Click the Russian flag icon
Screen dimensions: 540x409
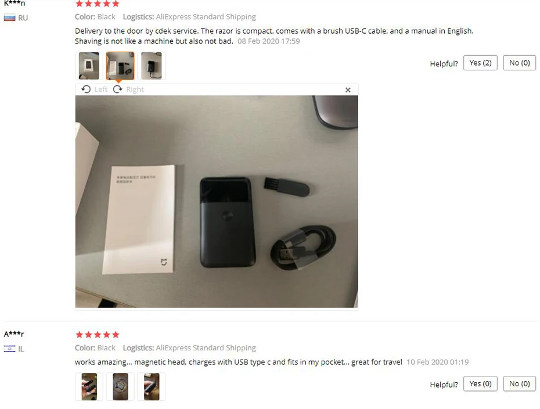[10, 18]
